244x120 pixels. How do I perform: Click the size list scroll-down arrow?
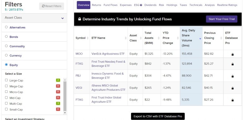click(x=65, y=113)
